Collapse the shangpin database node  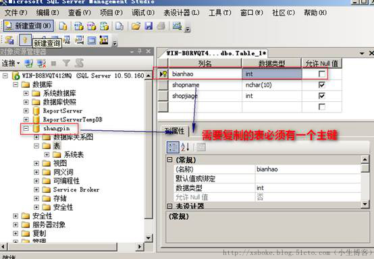(26, 128)
